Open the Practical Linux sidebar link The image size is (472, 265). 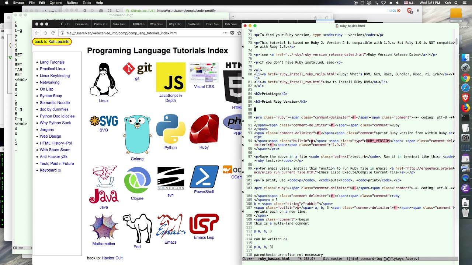pos(53,69)
